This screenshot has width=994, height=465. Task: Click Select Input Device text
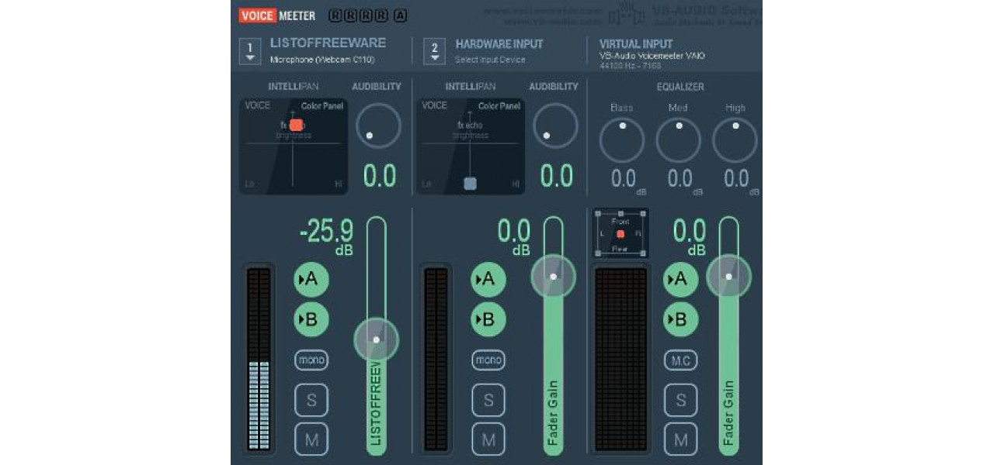click(490, 60)
